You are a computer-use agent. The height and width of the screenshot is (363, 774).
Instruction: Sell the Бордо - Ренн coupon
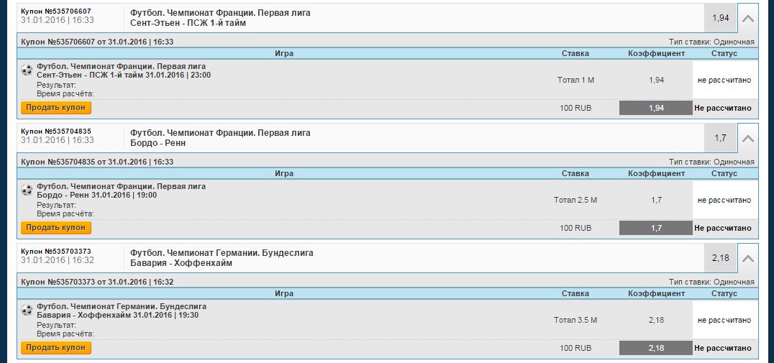56,227
